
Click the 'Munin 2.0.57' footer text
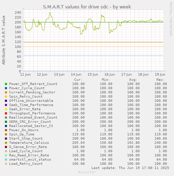tap(87, 172)
